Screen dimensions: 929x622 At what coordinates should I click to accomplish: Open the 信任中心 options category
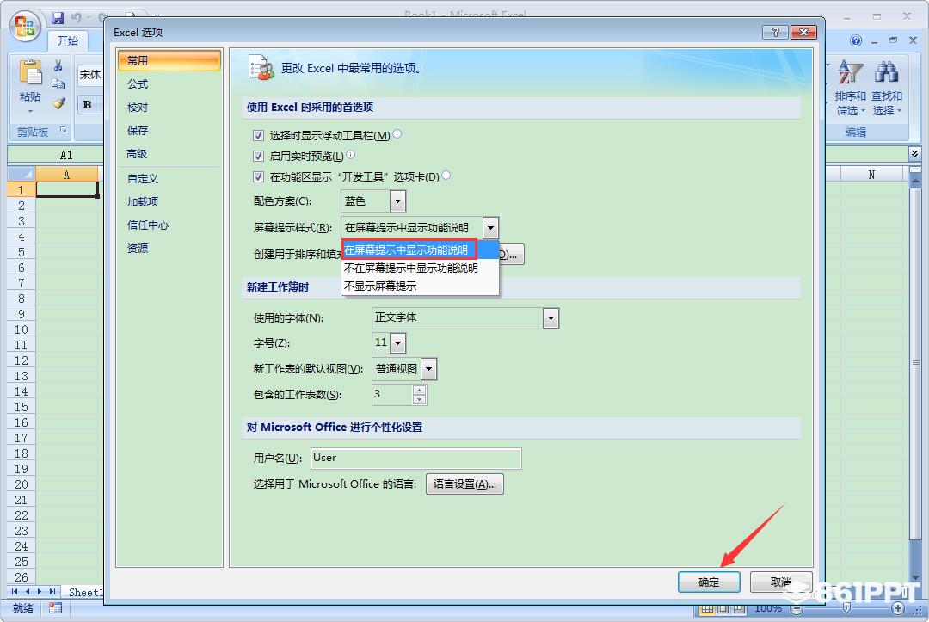(169, 225)
